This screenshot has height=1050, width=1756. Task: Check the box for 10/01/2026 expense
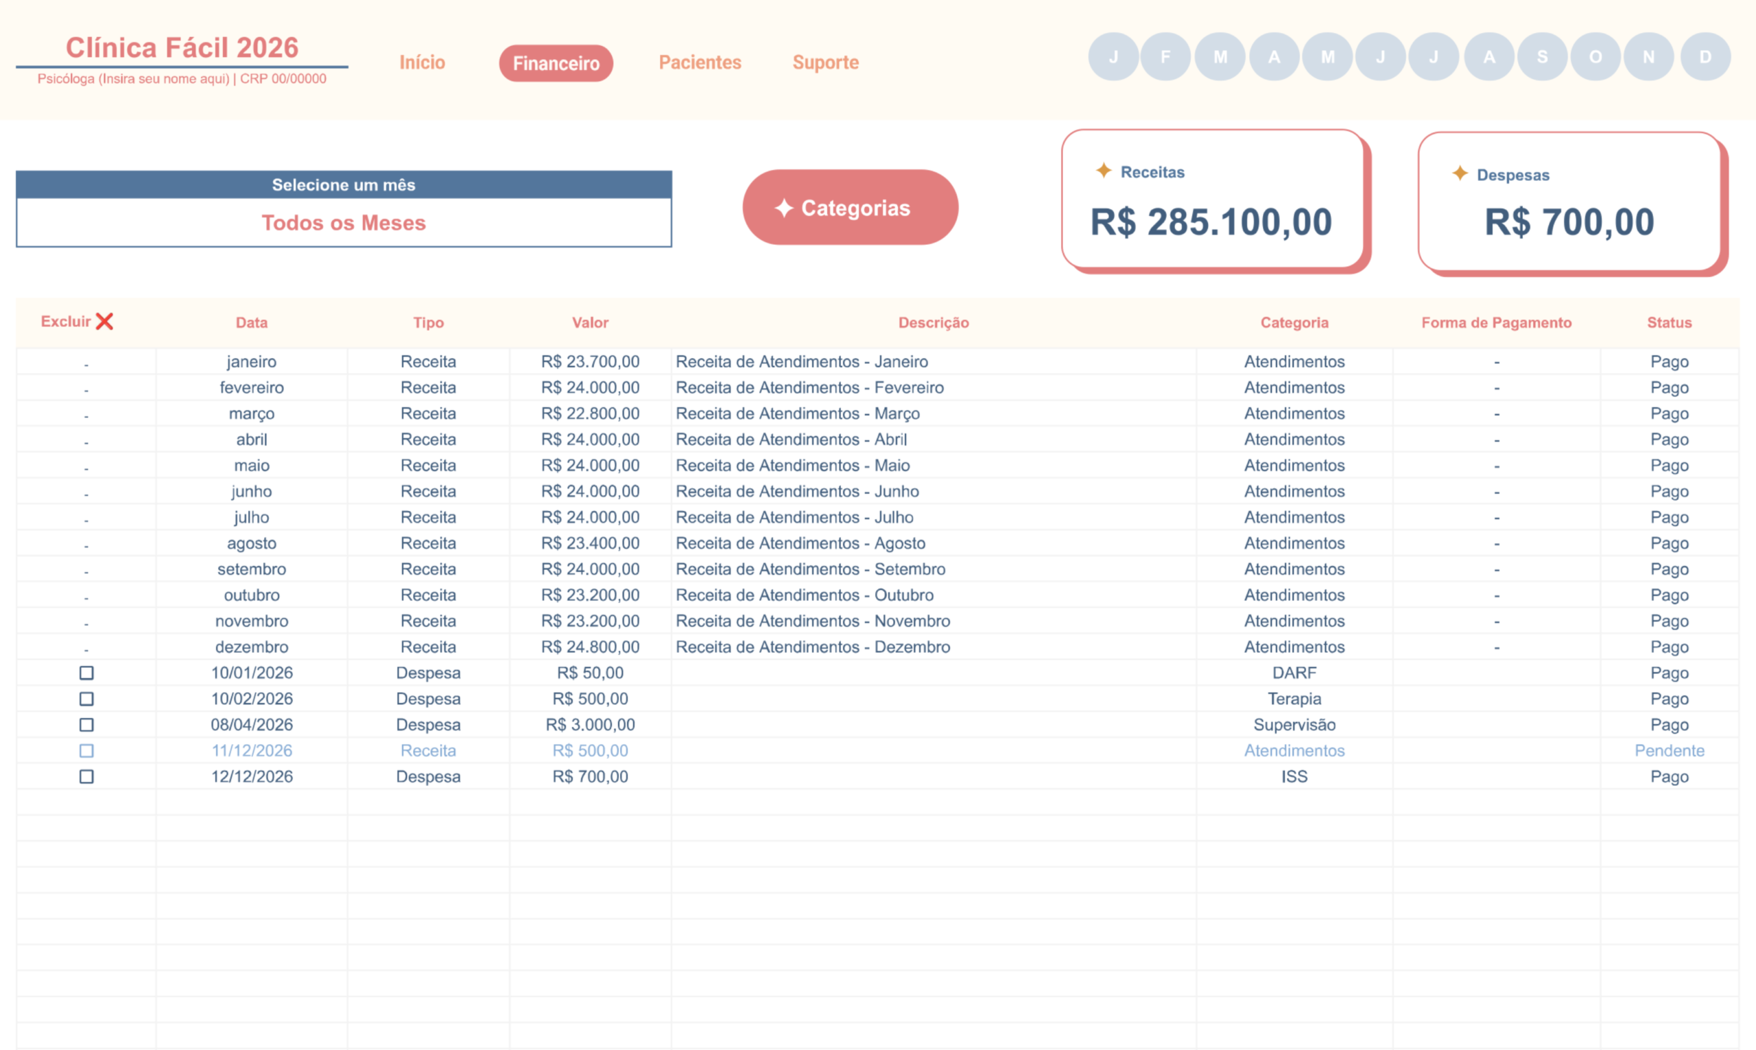click(x=86, y=673)
